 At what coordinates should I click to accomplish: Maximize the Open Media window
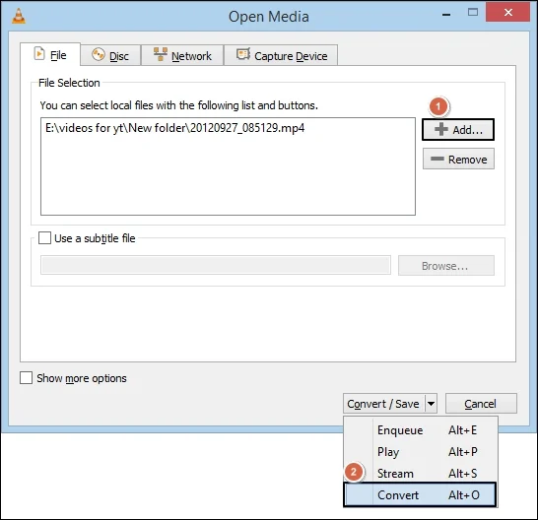473,13
